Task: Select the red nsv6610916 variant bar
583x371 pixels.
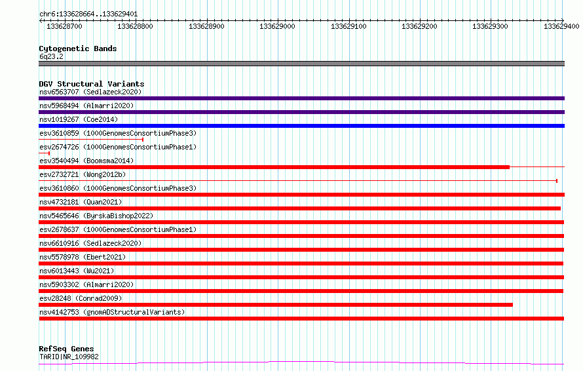Action: (x=301, y=250)
